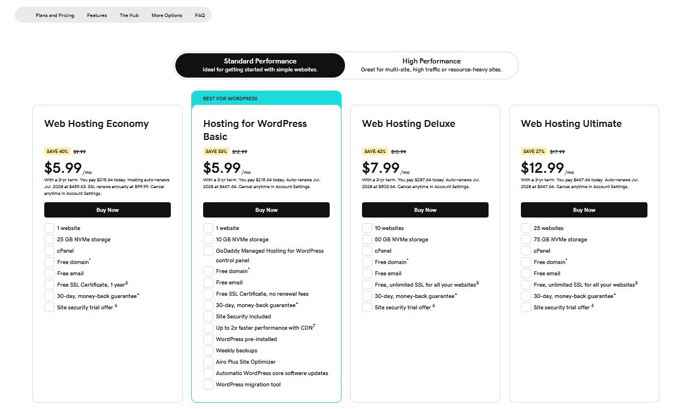Image resolution: width=690 pixels, height=409 pixels.
Task: Check 'Free email' under Web Hosting Ultimate
Action: pyautogui.click(x=525, y=273)
